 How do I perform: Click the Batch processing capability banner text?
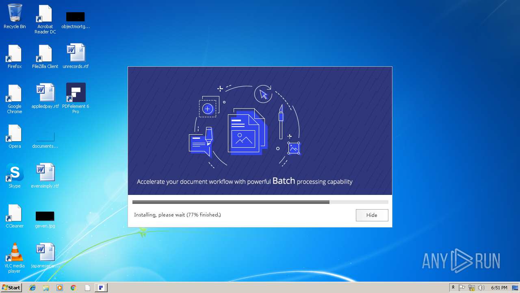245,181
